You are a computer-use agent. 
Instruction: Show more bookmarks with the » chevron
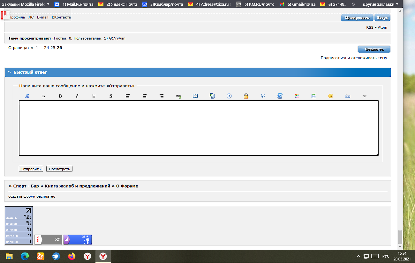(x=353, y=4)
